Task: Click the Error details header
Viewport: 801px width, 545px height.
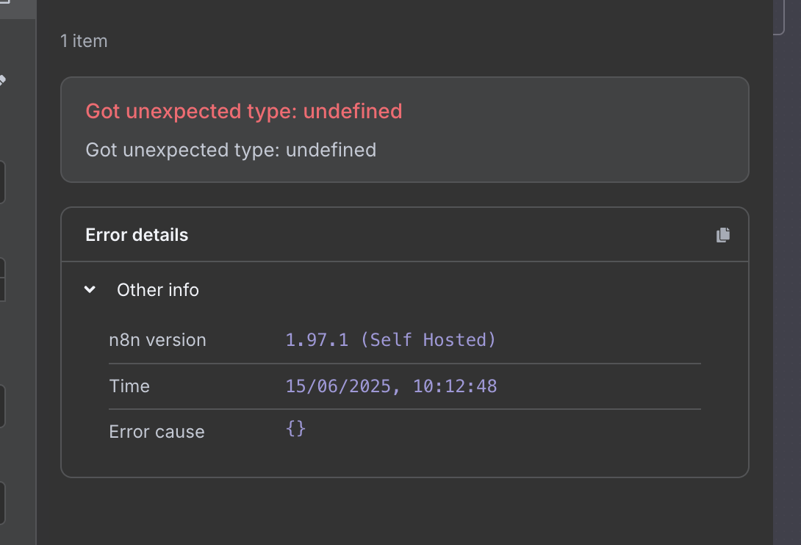Action: pos(137,235)
